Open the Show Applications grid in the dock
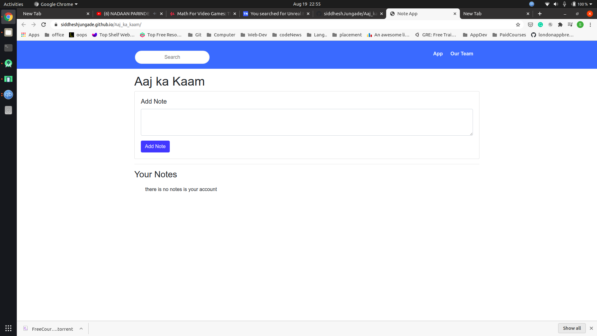This screenshot has height=336, width=597. point(8,328)
